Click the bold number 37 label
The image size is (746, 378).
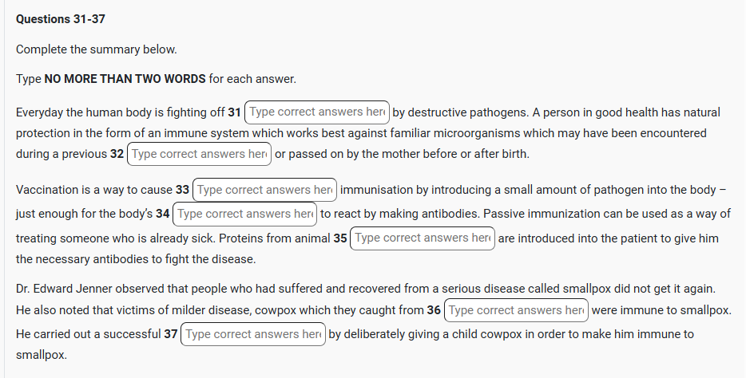coord(171,334)
